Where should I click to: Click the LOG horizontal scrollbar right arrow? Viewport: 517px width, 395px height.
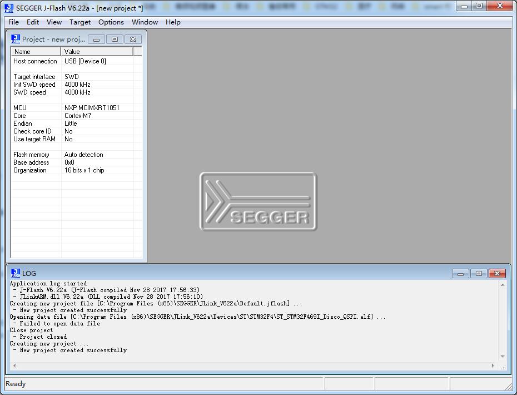coord(493,366)
